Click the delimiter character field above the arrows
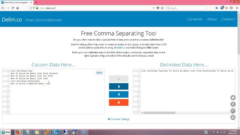The width and height of the screenshot is (240, 135). 118,78
